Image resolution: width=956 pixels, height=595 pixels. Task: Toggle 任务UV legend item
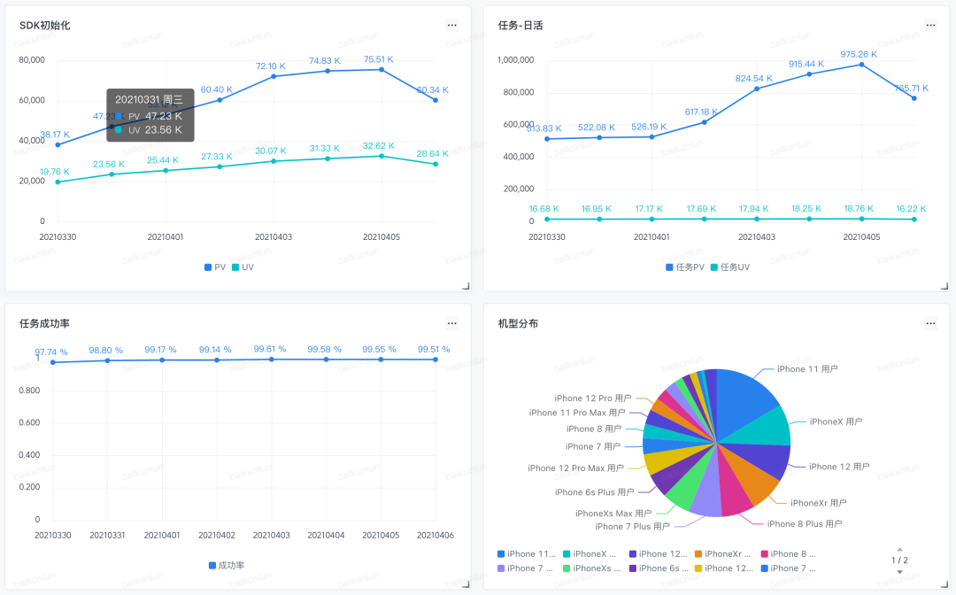(x=730, y=267)
